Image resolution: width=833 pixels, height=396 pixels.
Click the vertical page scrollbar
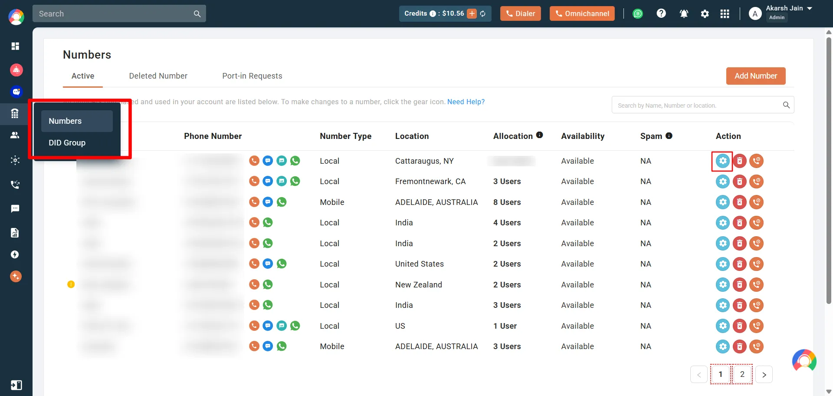(x=828, y=169)
